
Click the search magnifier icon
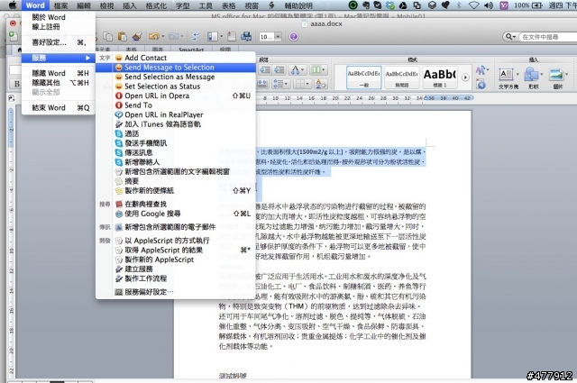[508, 36]
